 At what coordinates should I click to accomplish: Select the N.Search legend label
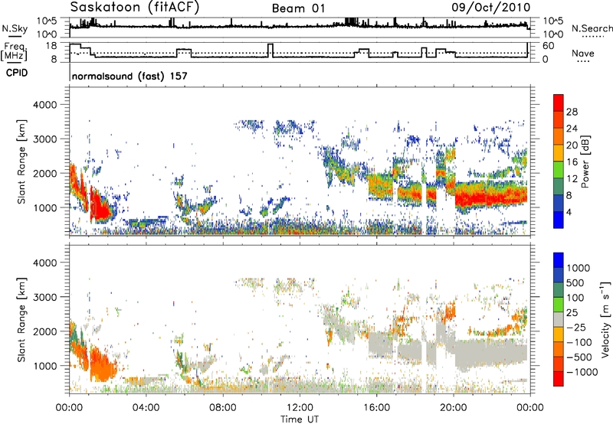[592, 28]
